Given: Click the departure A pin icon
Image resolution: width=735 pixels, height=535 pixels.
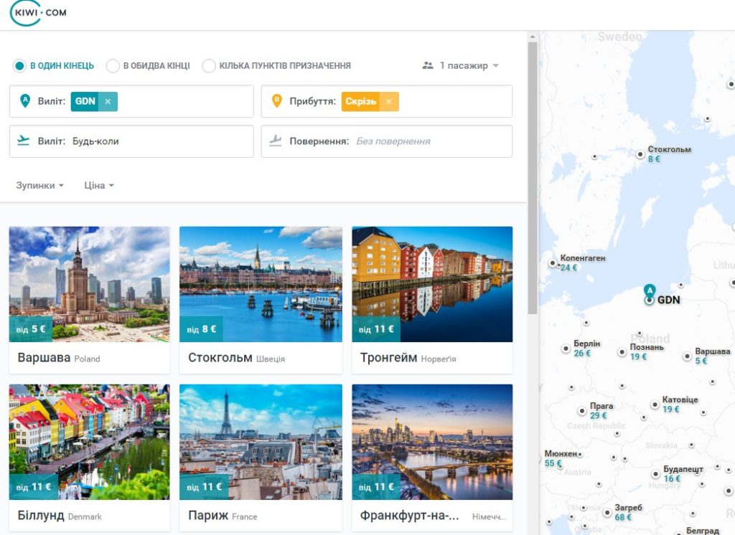Looking at the screenshot, I should point(25,100).
